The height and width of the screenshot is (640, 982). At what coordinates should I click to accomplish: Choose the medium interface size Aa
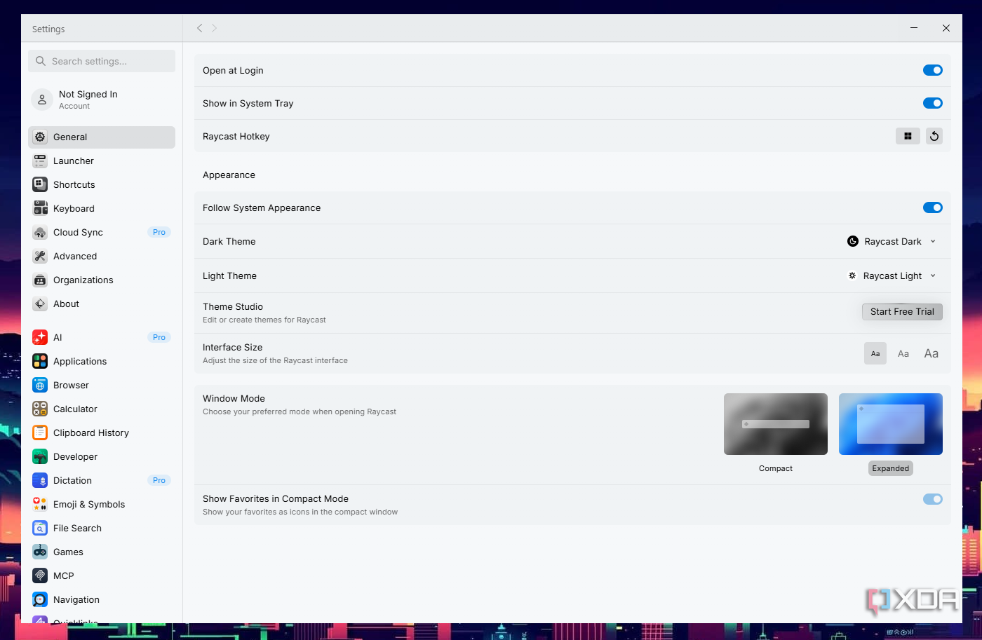(903, 353)
